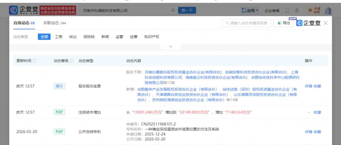This screenshot has width=341, height=145.
Task: Click 利好 tag in 注册资本增加 row
Action: tap(59, 112)
